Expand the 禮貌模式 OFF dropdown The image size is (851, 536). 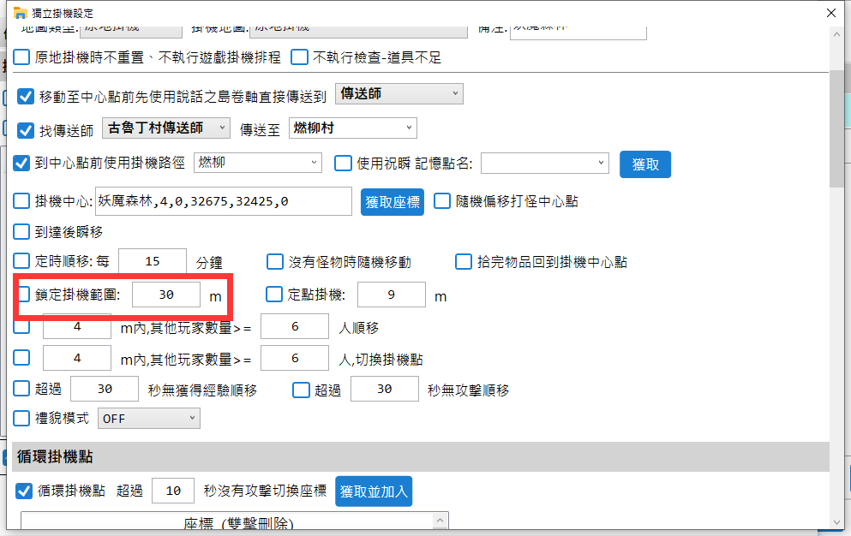(149, 419)
